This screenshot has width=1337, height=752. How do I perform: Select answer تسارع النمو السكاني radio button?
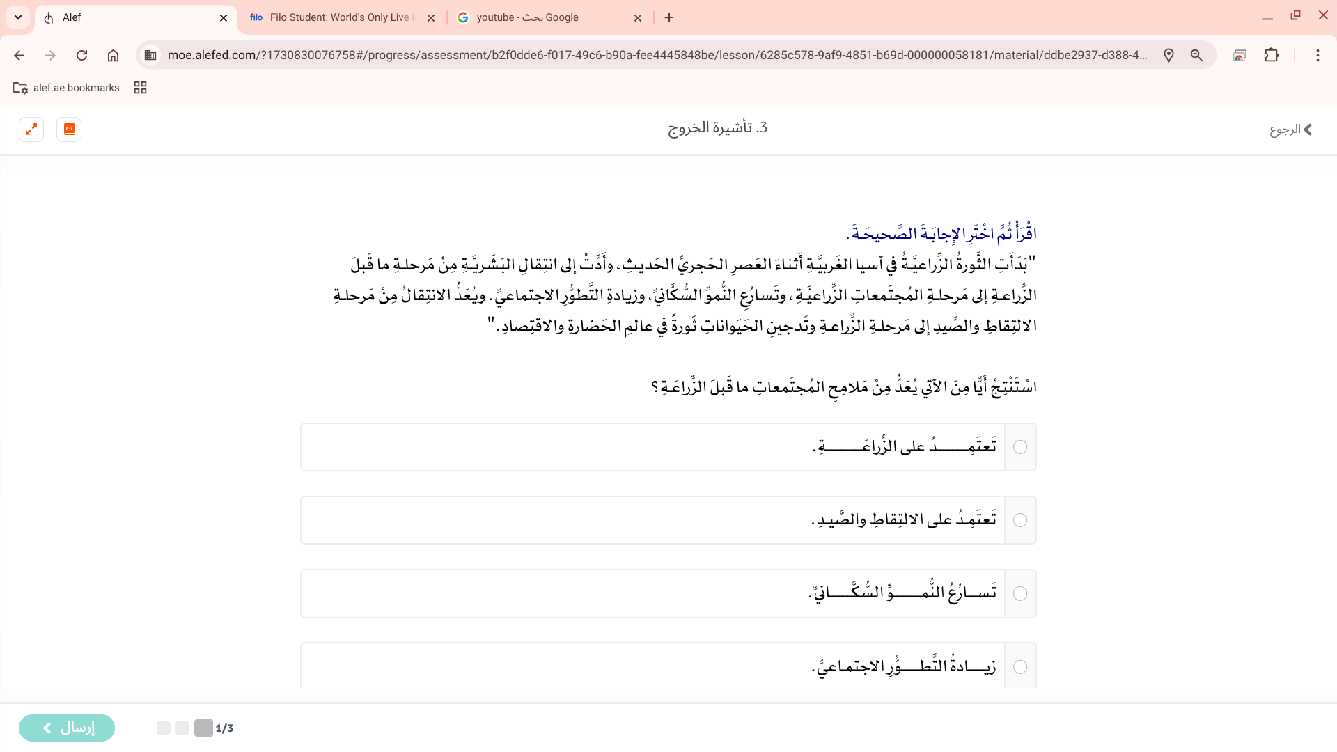tap(1020, 594)
